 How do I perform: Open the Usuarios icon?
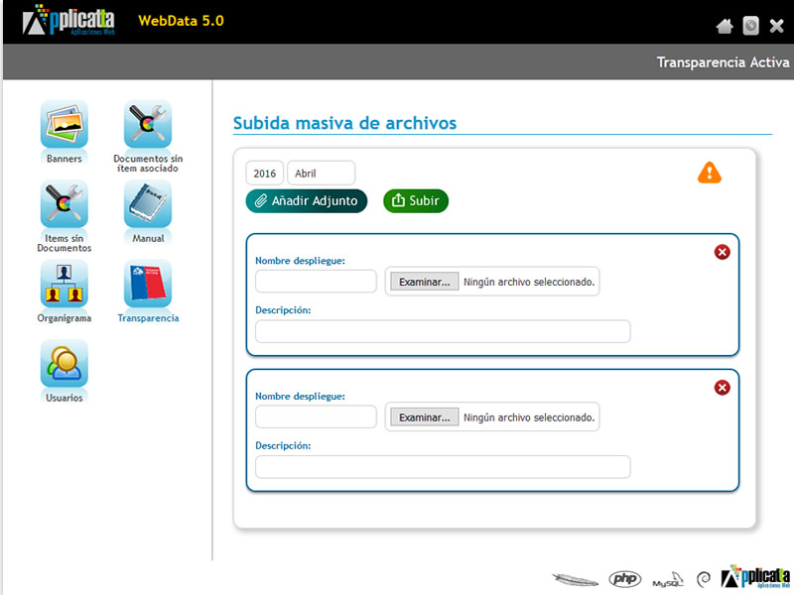click(64, 364)
